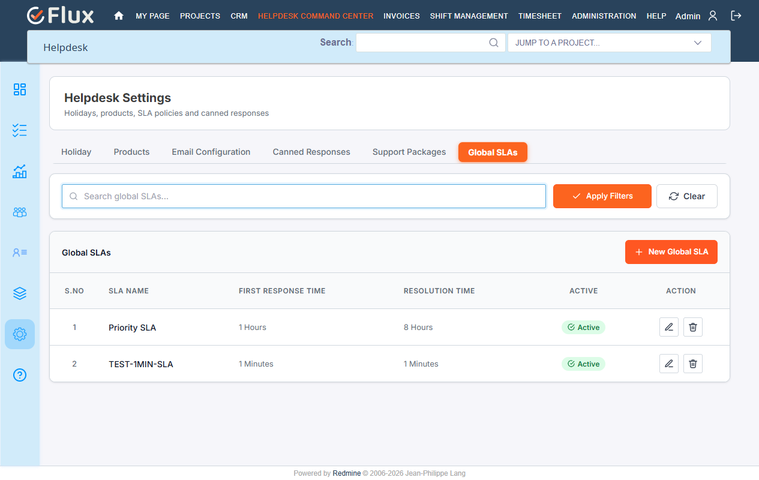759x480 pixels.
Task: Click the SLA Name column header
Action: [128, 291]
